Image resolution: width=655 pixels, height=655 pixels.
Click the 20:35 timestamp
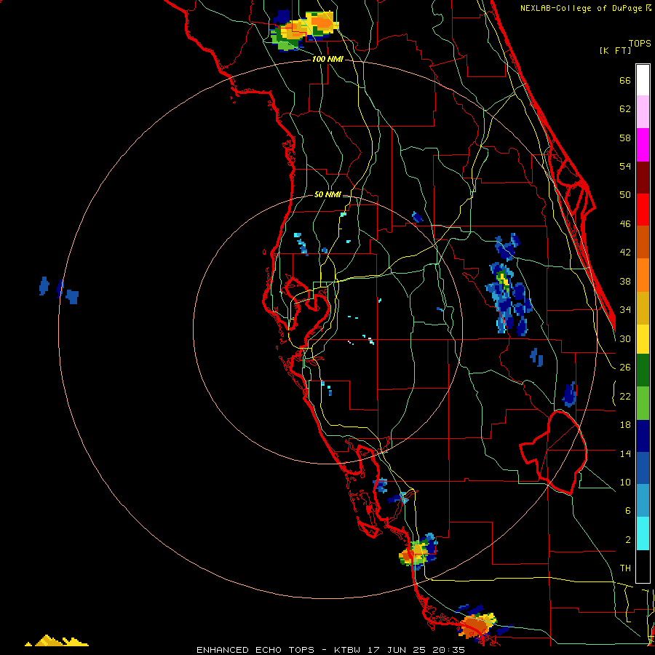pyautogui.click(x=448, y=650)
